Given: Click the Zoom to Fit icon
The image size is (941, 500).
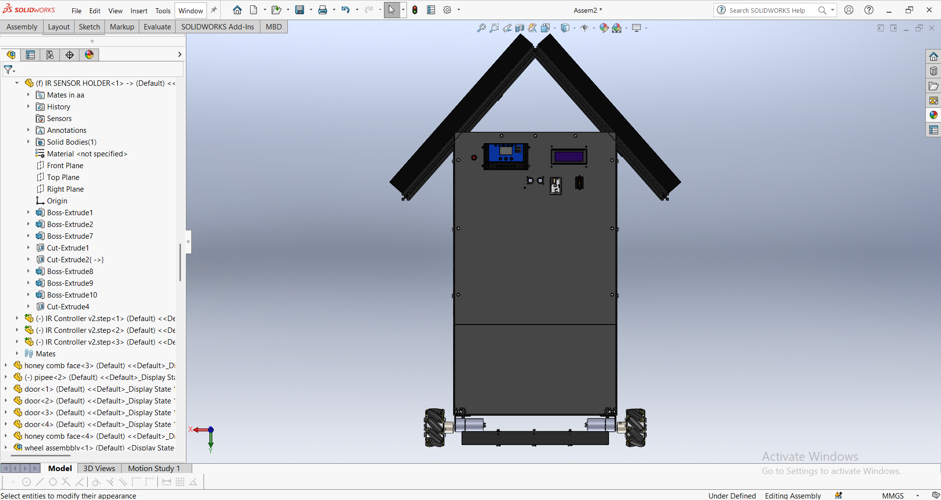Looking at the screenshot, I should click(x=482, y=28).
